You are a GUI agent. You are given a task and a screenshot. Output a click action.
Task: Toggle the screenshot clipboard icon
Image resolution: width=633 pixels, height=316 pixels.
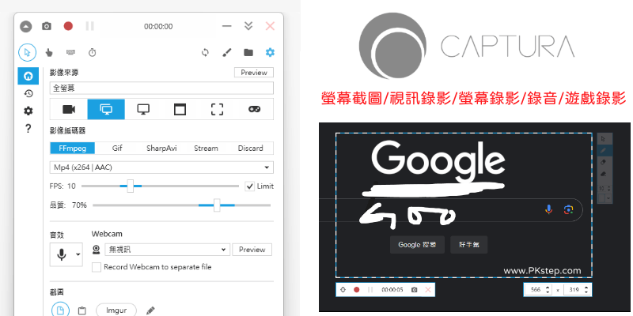pos(82,310)
